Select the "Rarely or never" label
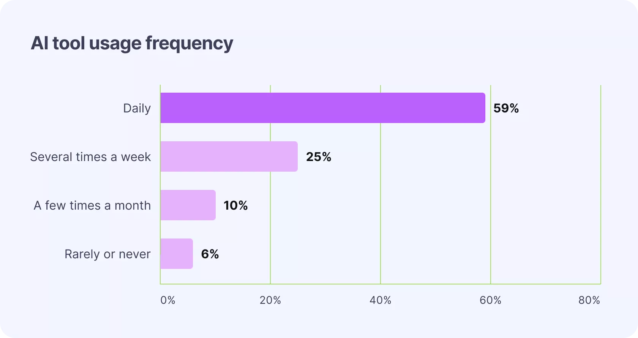This screenshot has width=638, height=338. click(107, 254)
